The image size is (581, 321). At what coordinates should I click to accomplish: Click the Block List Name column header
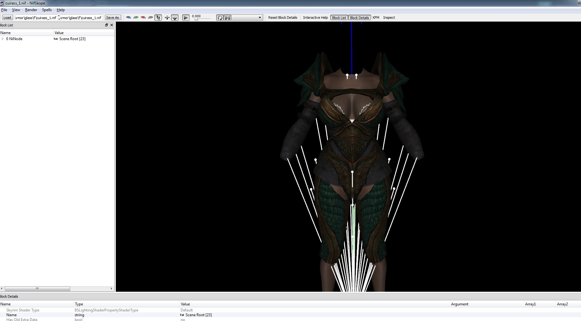(26, 33)
